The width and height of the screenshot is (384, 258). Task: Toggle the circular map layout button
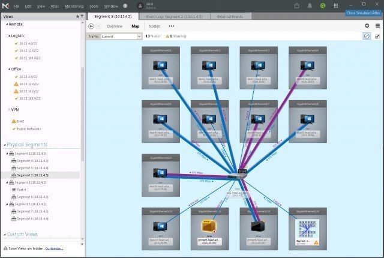coord(367,36)
